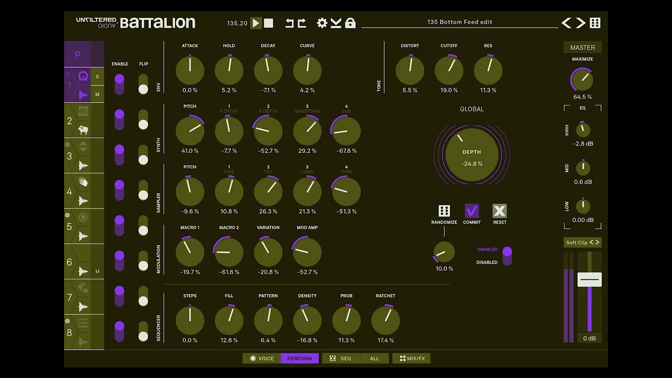Select the P pattern tab
Image resolution: width=672 pixels, height=378 pixels.
(x=78, y=55)
